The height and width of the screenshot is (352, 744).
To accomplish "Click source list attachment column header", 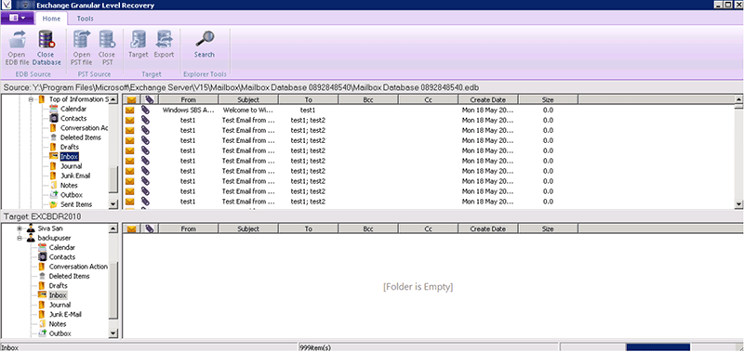I will tap(150, 99).
